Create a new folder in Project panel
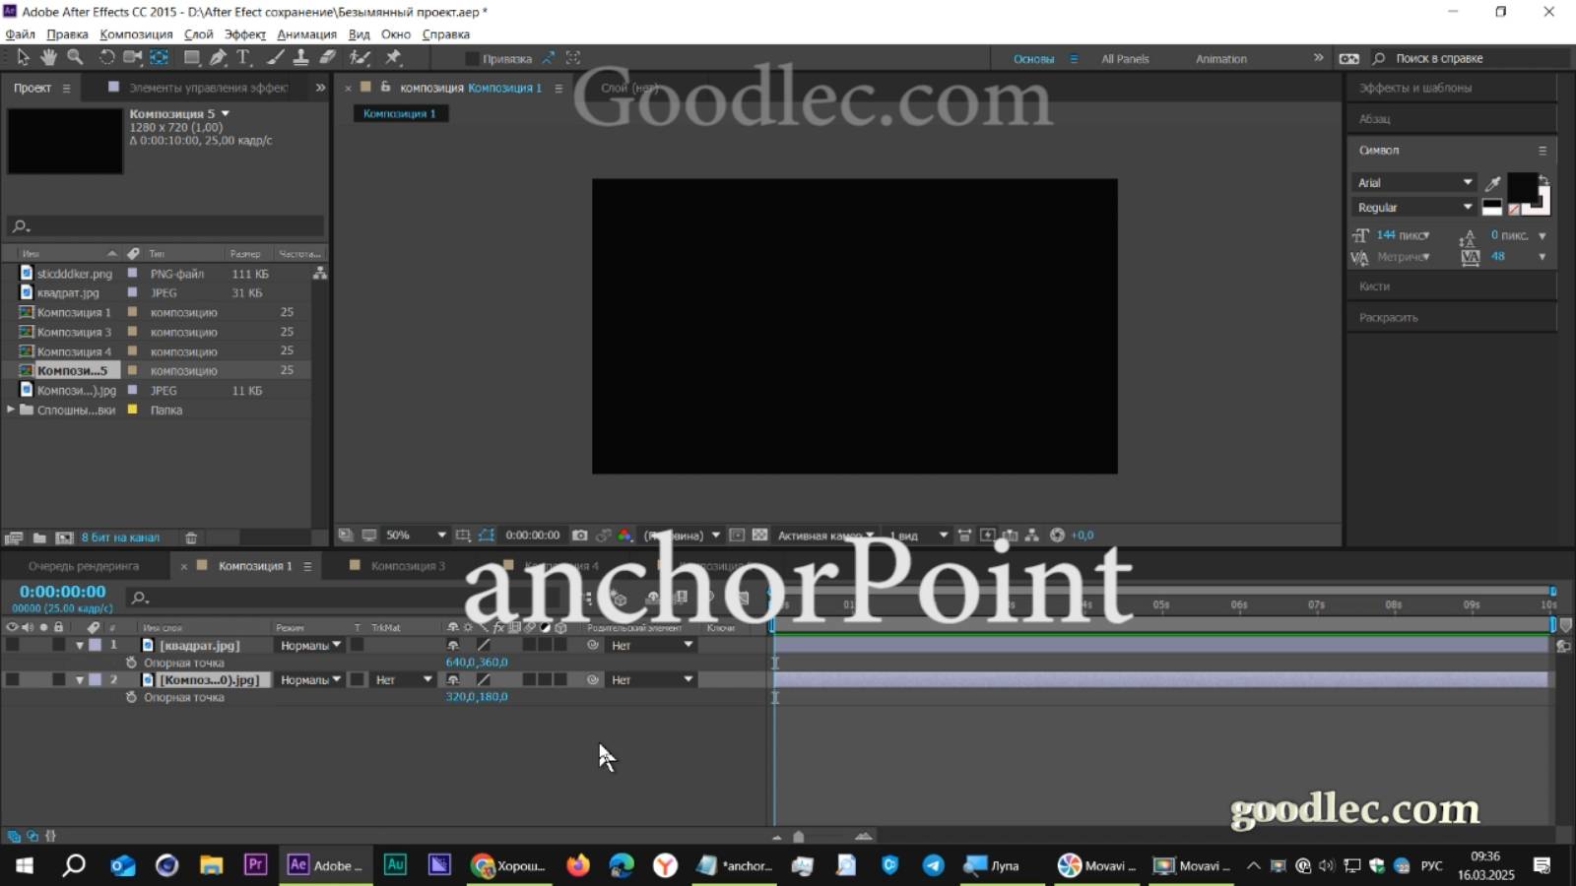This screenshot has width=1576, height=886. (x=39, y=538)
